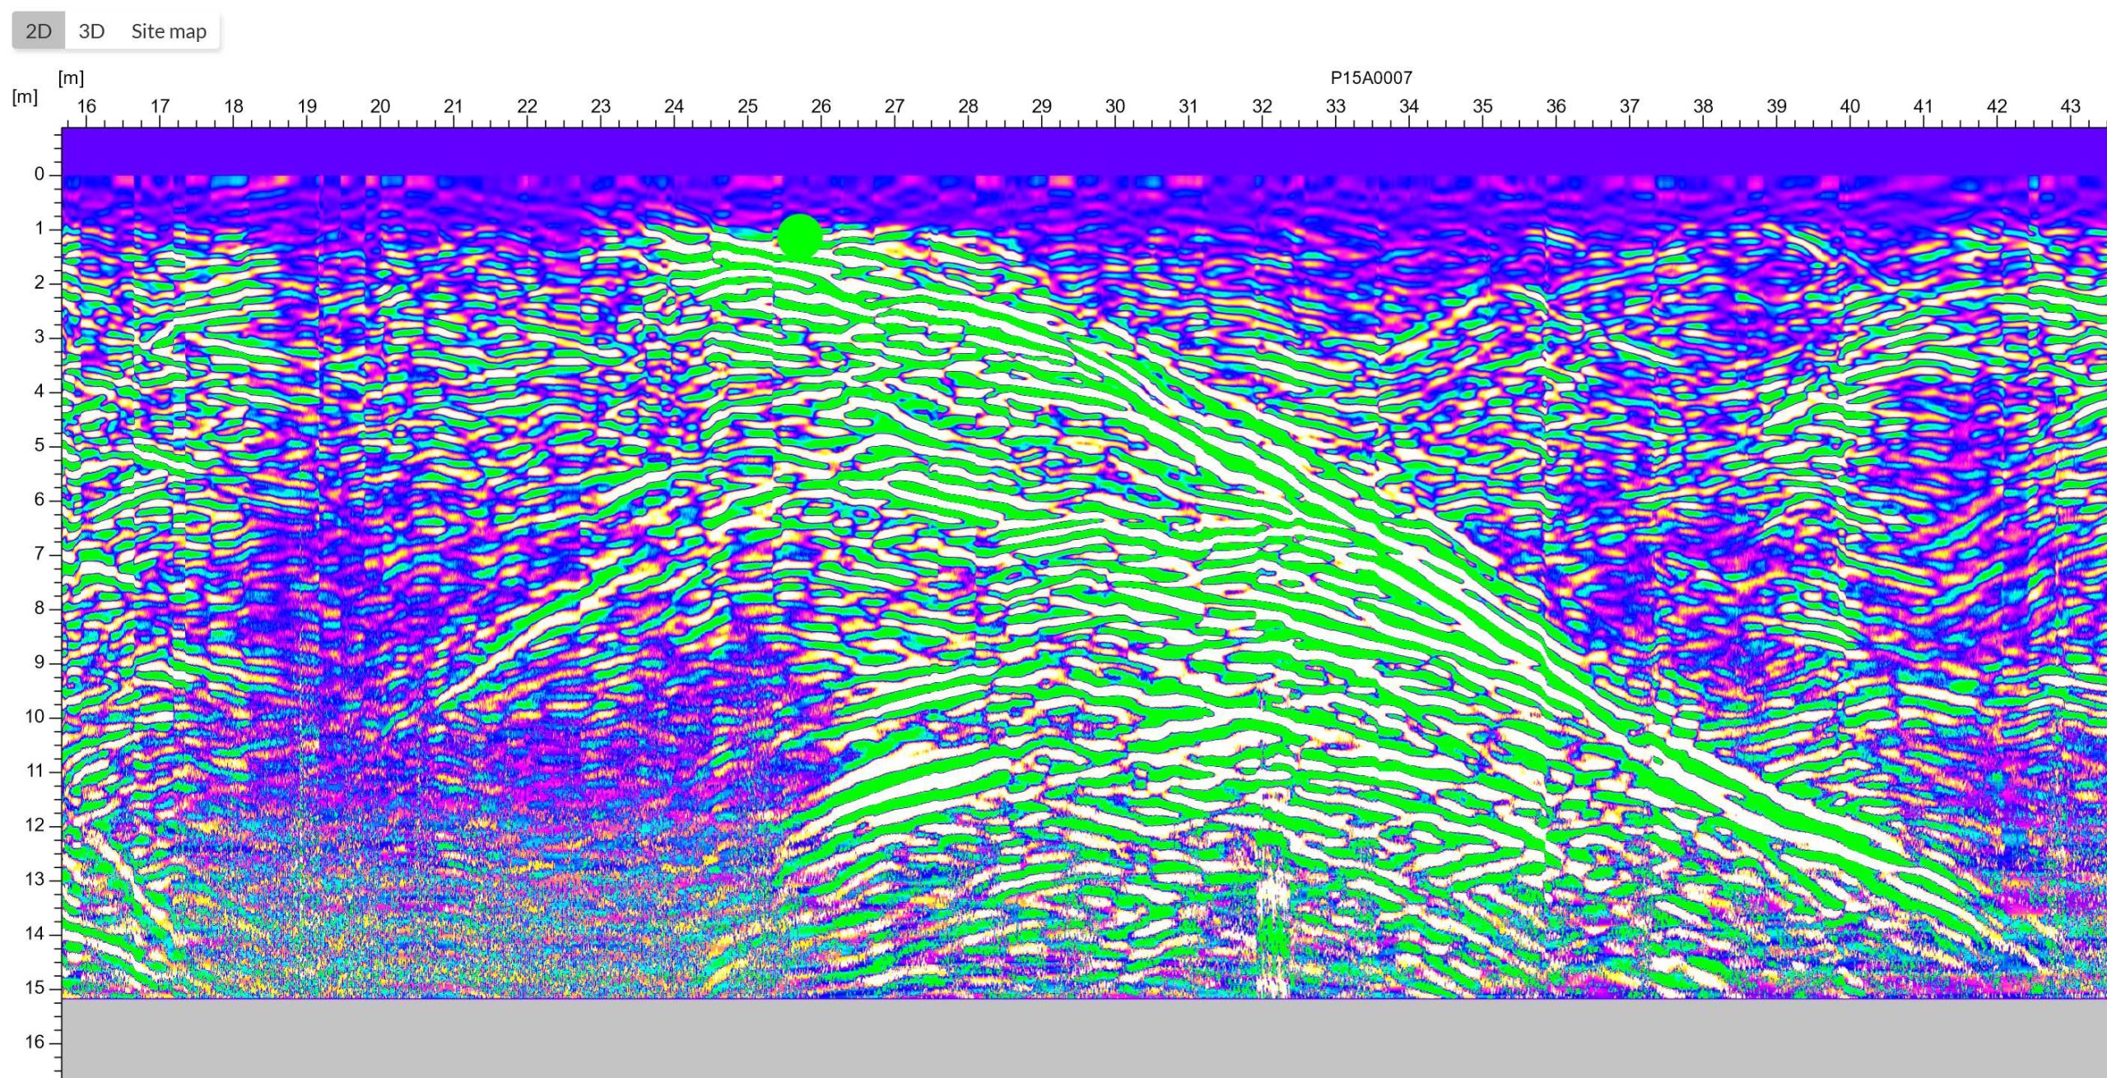Click the 30 mark on horizontal distance ruler
The width and height of the screenshot is (2107, 1078).
(1115, 107)
